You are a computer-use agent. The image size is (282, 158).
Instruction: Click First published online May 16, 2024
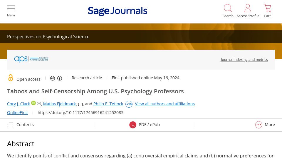pyautogui.click(x=145, y=78)
